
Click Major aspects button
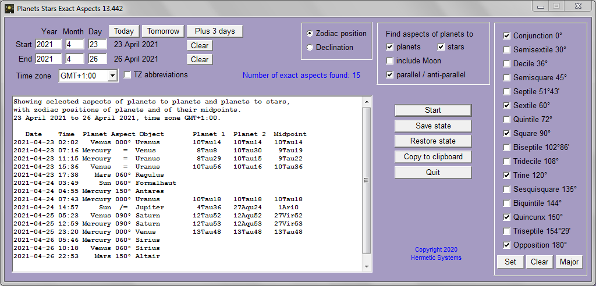click(569, 262)
